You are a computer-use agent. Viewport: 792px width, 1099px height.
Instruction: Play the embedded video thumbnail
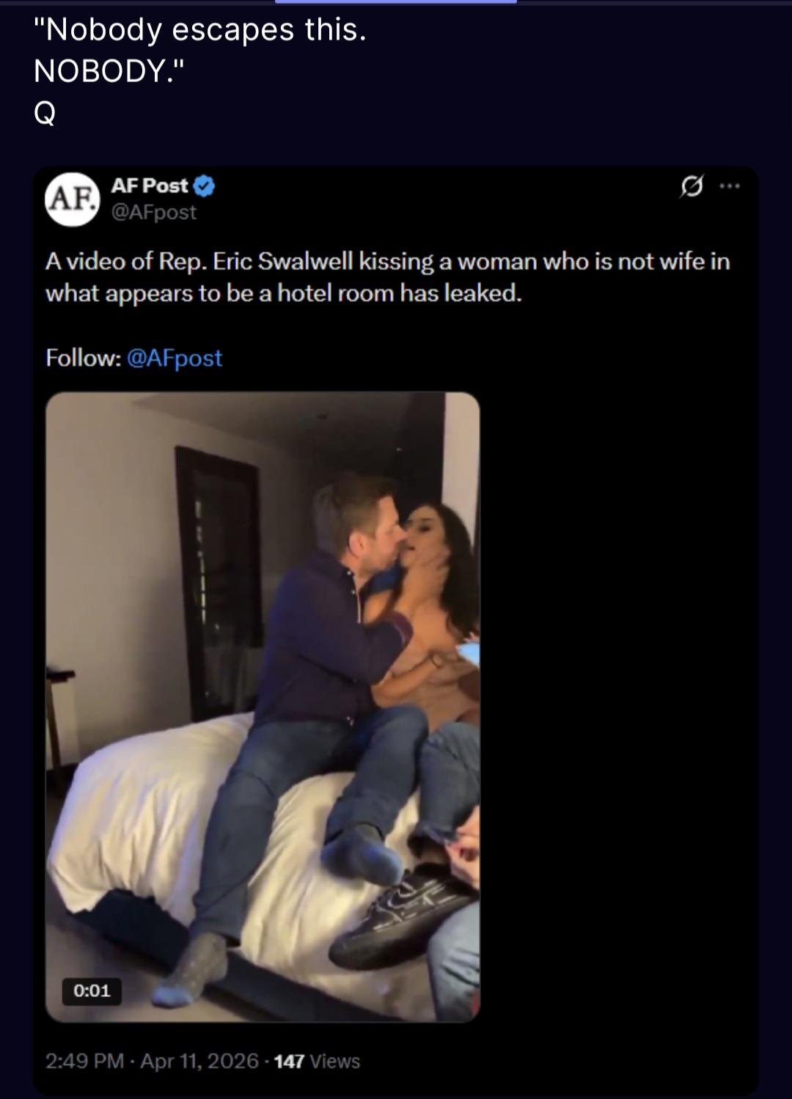click(263, 707)
